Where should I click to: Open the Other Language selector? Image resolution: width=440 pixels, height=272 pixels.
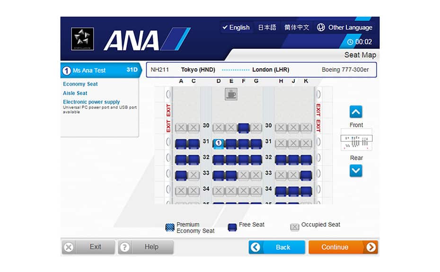tap(344, 27)
